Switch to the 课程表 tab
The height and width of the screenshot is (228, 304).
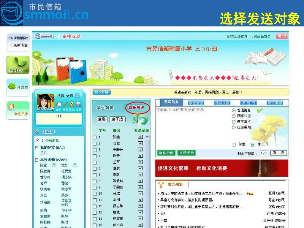[248, 103]
